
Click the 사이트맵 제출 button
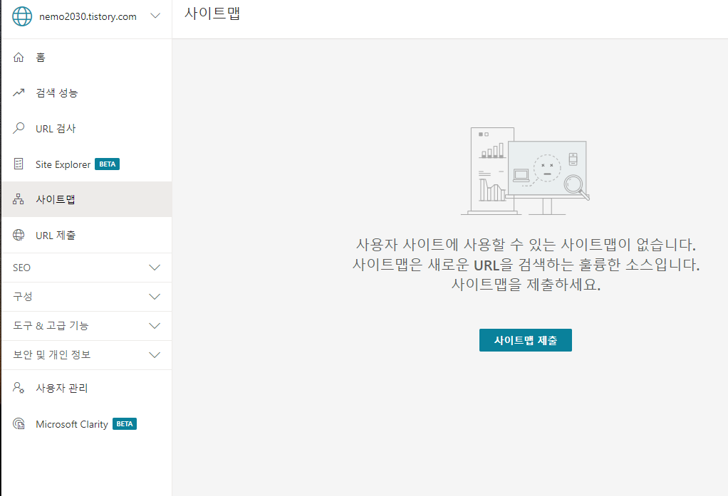click(526, 340)
